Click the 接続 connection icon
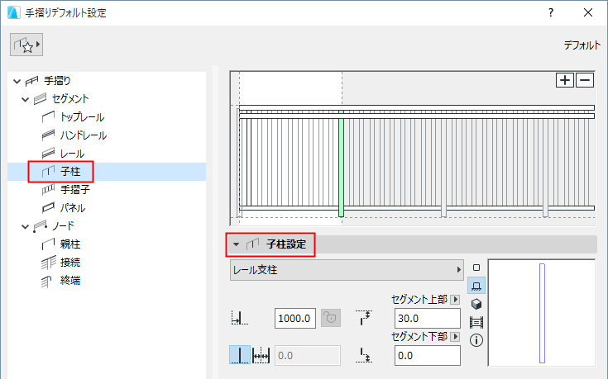Screen dimensions: 608x379 [48, 263]
